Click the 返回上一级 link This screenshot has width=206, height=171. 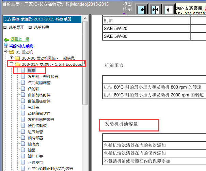coord(20,39)
